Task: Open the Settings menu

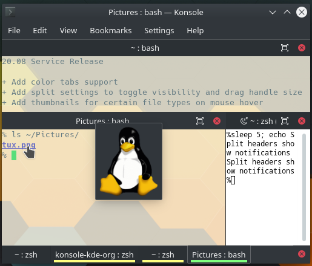Action: (x=159, y=31)
